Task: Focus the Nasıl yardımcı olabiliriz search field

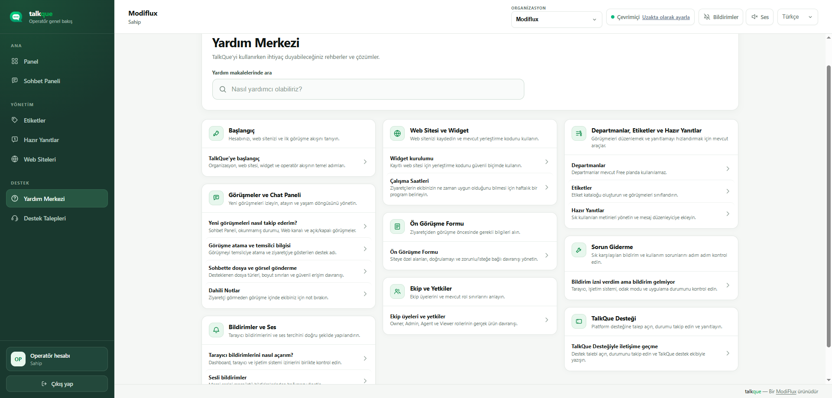Action: (x=368, y=89)
